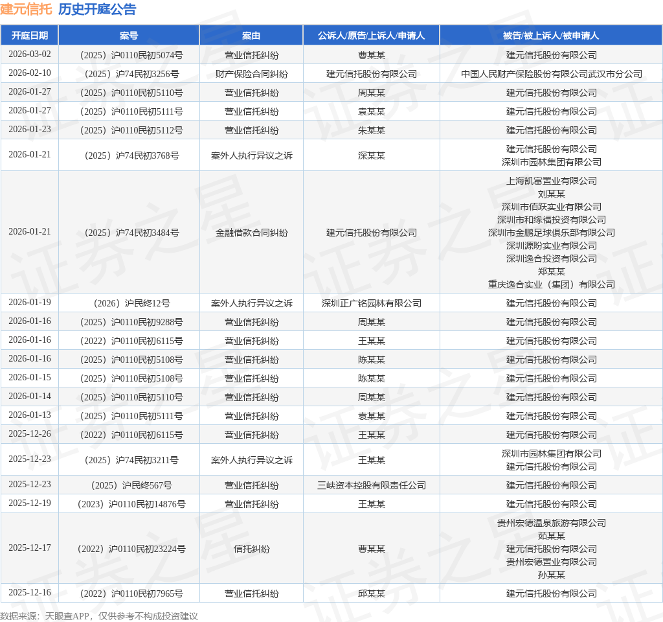The height and width of the screenshot is (622, 663).
Task: Click the 财产保险合同纠纷 cell
Action: [x=252, y=74]
